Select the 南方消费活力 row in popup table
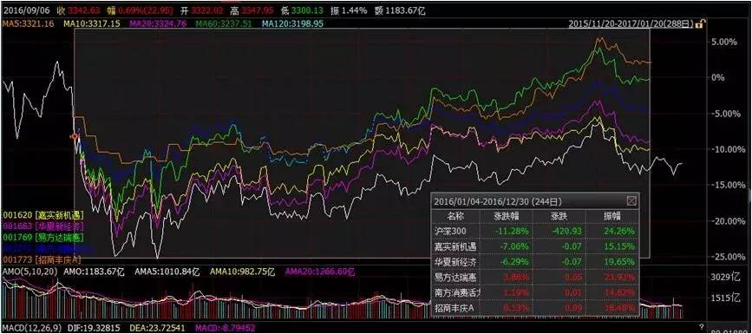This screenshot has width=752, height=334. pos(535,292)
